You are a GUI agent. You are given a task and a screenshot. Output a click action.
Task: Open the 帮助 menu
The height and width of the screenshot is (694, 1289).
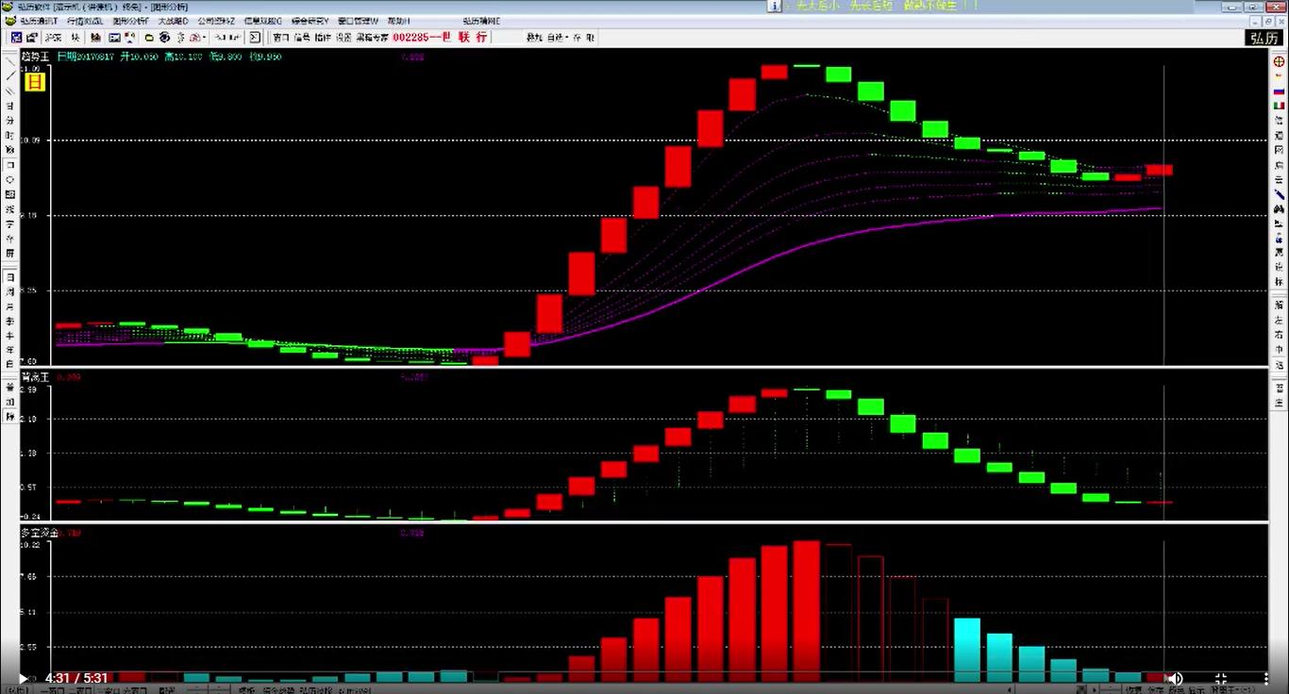398,20
